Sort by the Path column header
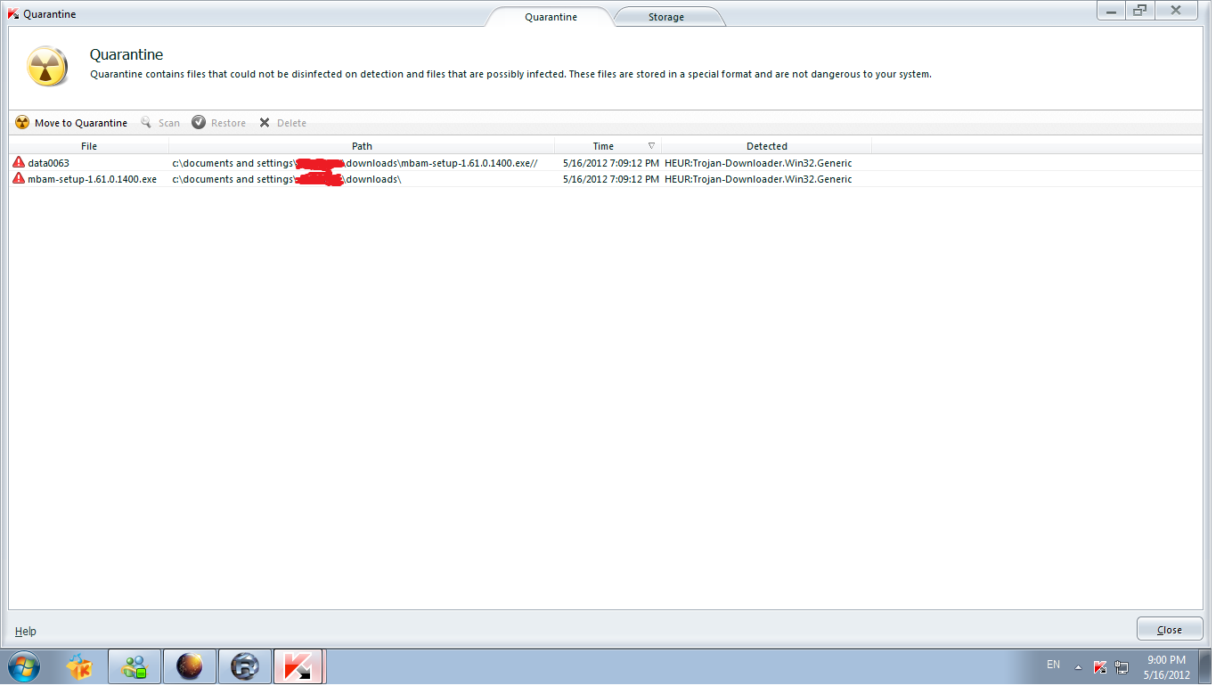 (x=362, y=146)
